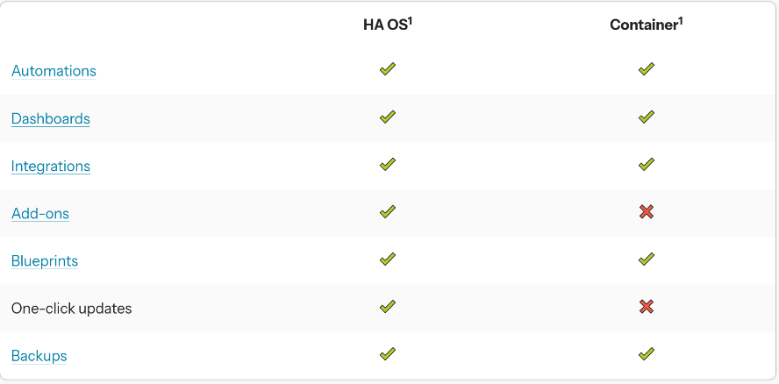Click Container checkmark for Automations

(x=647, y=69)
